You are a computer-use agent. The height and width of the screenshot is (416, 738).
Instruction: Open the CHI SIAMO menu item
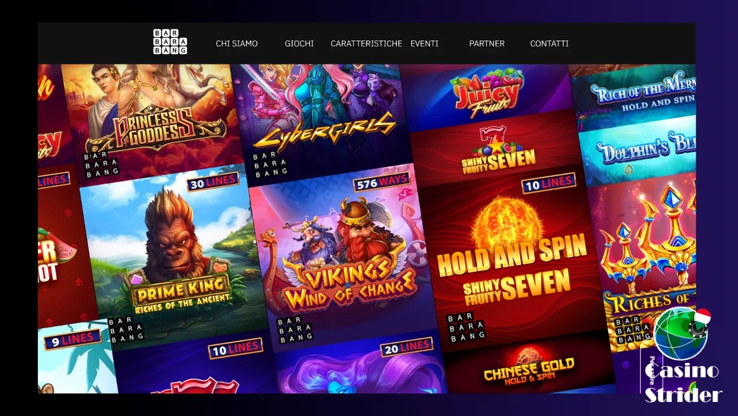pos(236,44)
